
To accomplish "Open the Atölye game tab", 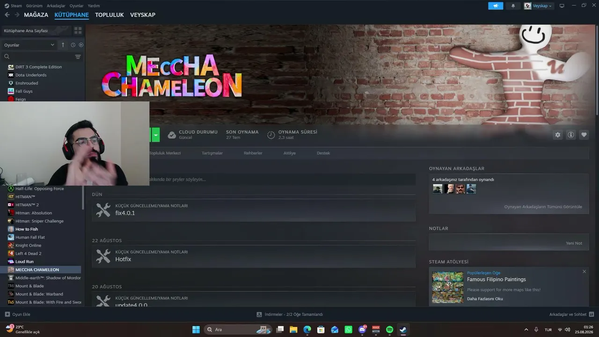I will pyautogui.click(x=290, y=153).
